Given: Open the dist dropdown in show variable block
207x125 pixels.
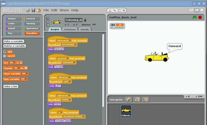Looking at the screenshot, I should tap(25, 73).
